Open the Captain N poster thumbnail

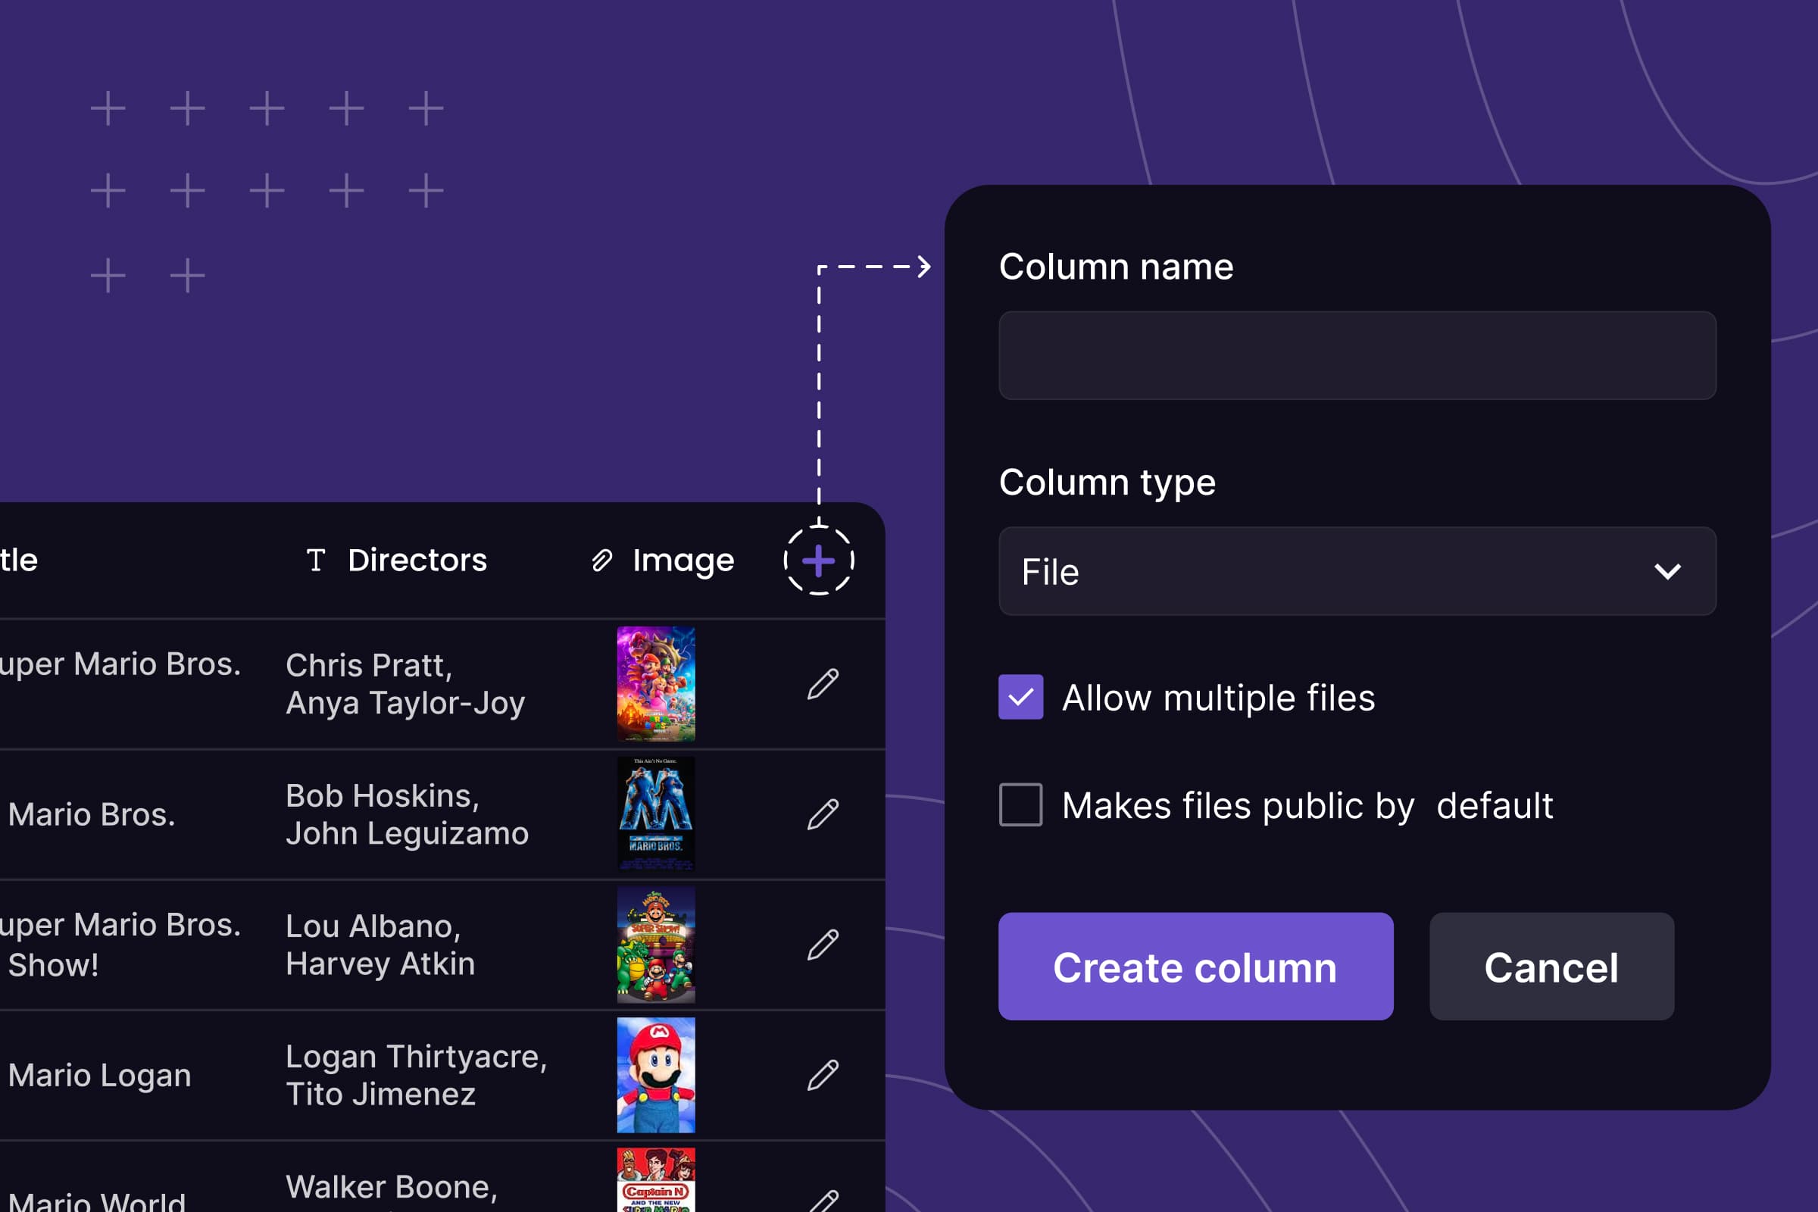click(655, 1179)
